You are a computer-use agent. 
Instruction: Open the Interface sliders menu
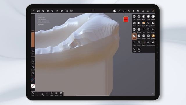(x=148, y=11)
